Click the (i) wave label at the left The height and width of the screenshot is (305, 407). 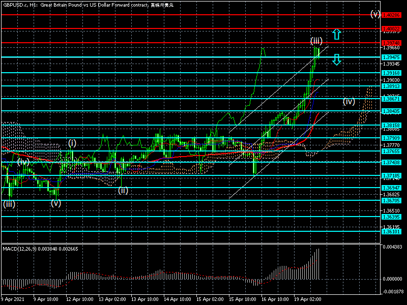point(72,143)
